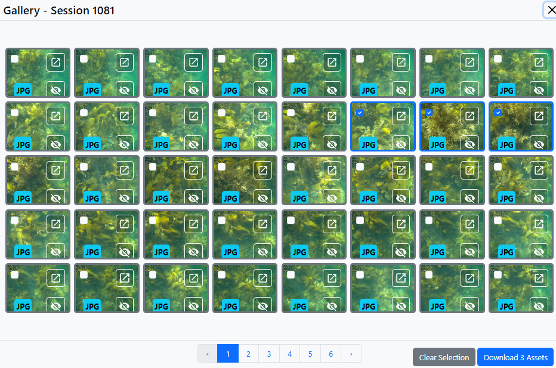
Task: Hide third row's sixth thumbnail via eye icon
Action: pyautogui.click(x=401, y=197)
